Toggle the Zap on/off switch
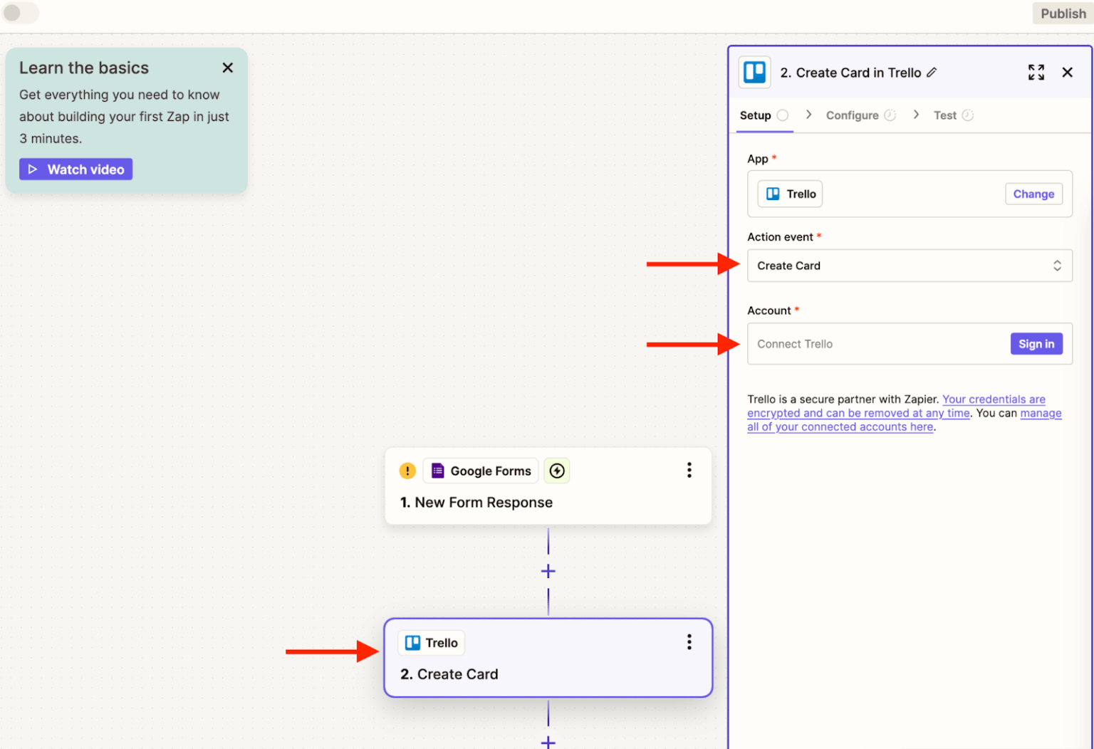This screenshot has width=1094, height=749. coord(20,13)
